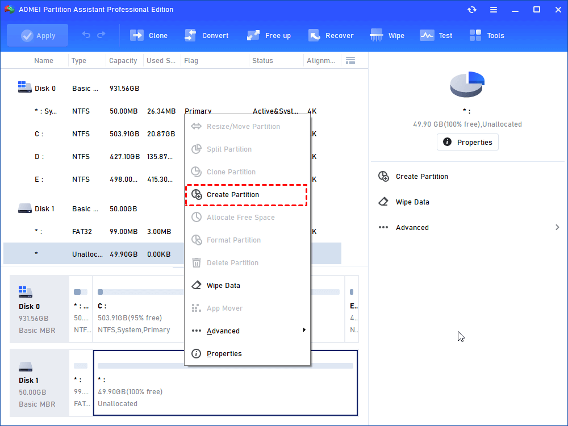This screenshot has width=568, height=426.
Task: Select the Disk 1 block in the disk map
Action: pos(39,383)
